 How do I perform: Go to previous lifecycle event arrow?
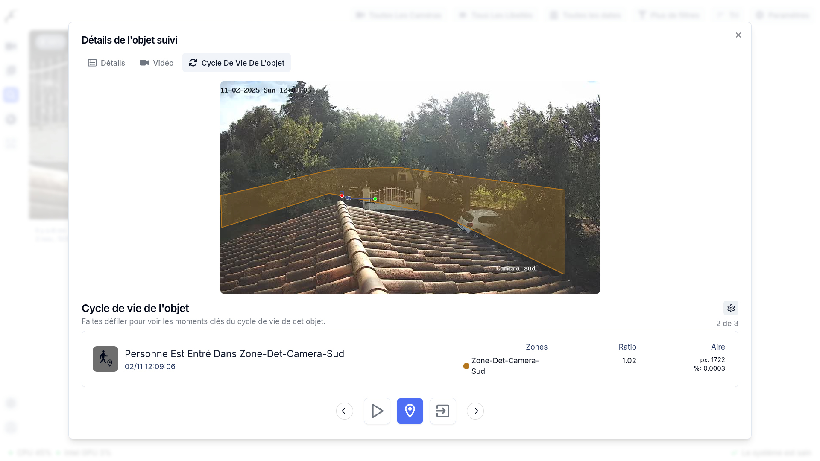344,411
